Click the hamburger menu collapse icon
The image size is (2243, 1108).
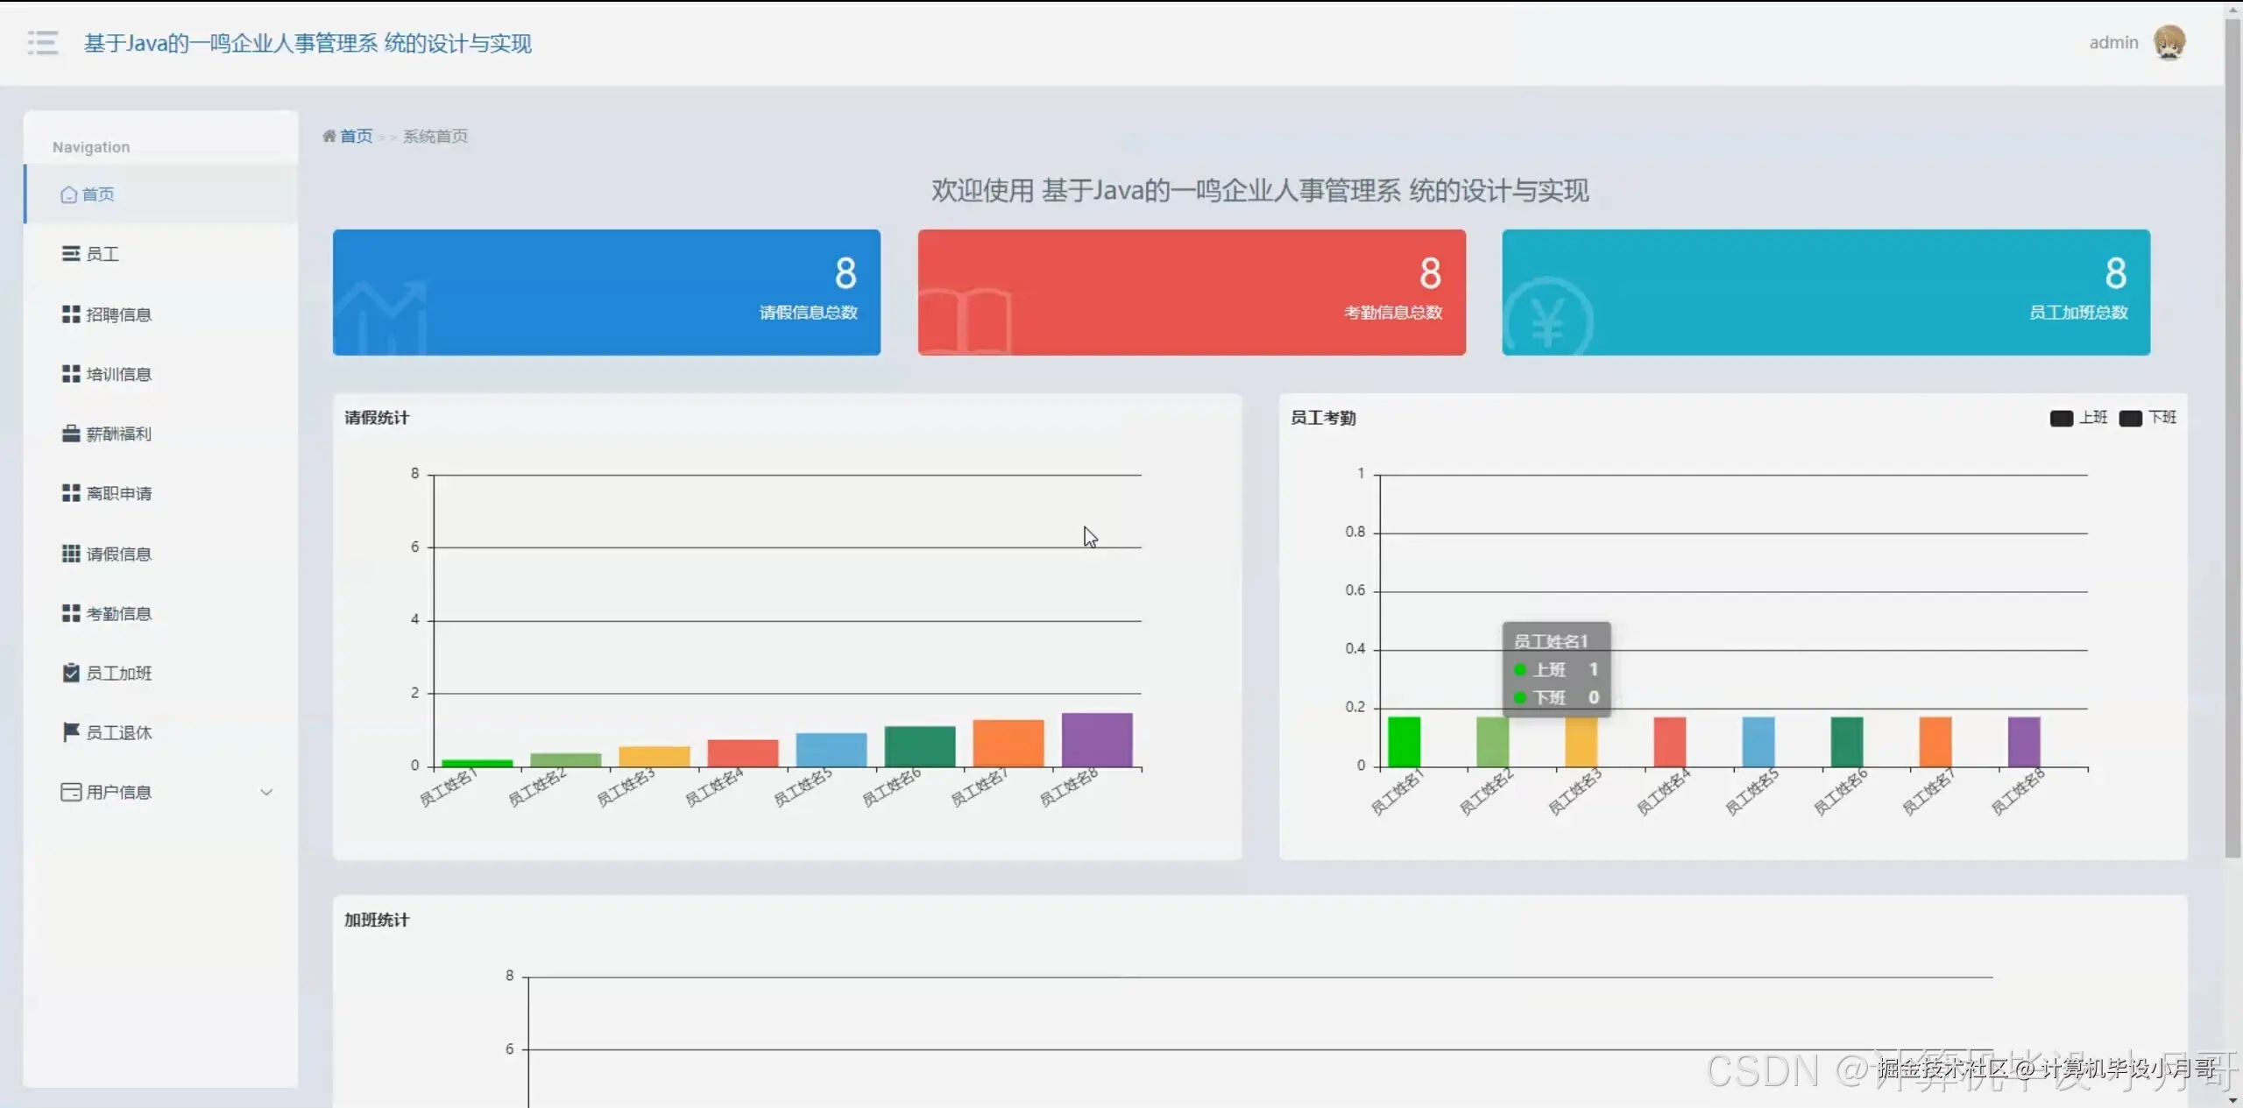(x=42, y=43)
